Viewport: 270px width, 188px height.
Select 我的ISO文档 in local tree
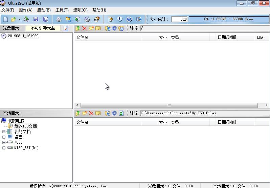[25, 126]
